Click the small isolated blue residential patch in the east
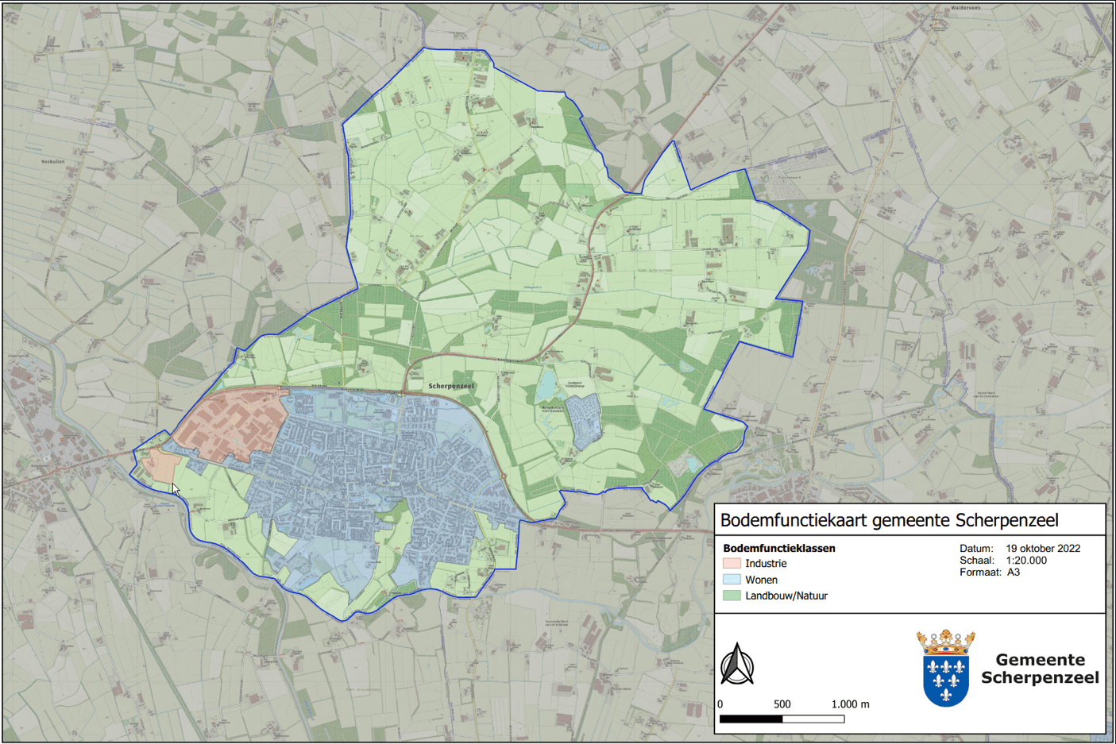Viewport: 1116px width, 744px height. 585,421
